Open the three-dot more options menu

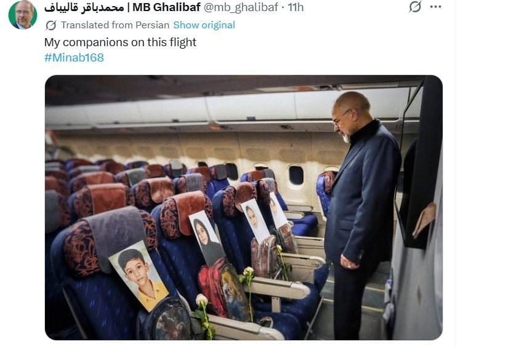(436, 7)
